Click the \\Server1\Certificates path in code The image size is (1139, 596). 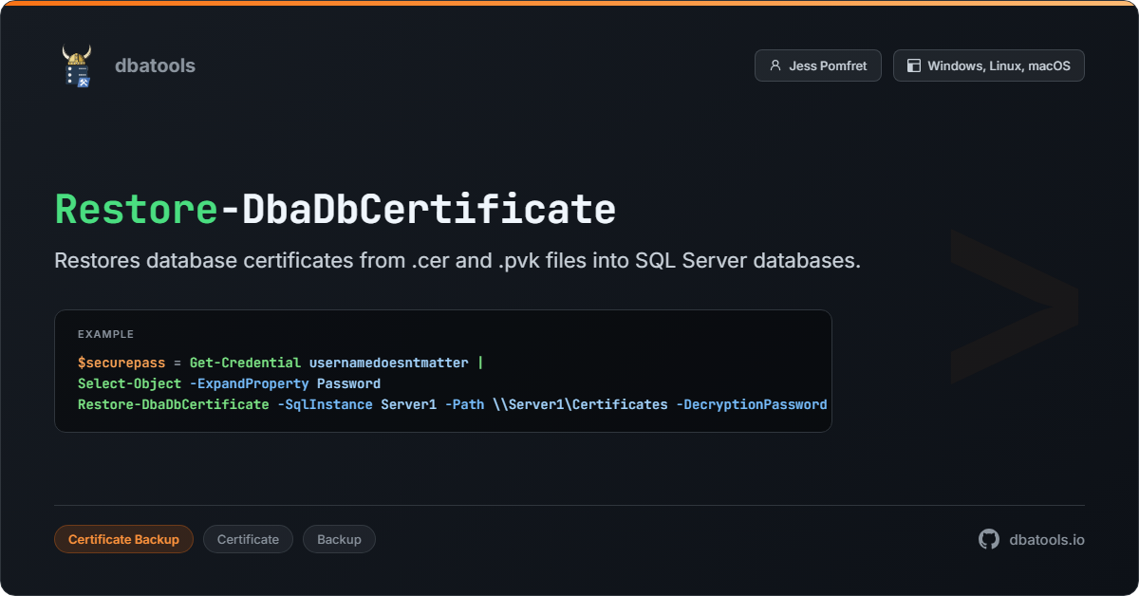580,404
